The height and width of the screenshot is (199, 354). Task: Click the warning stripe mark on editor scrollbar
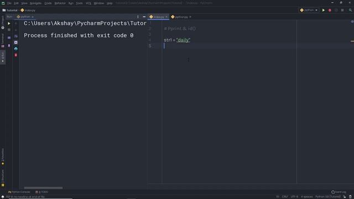352,41
